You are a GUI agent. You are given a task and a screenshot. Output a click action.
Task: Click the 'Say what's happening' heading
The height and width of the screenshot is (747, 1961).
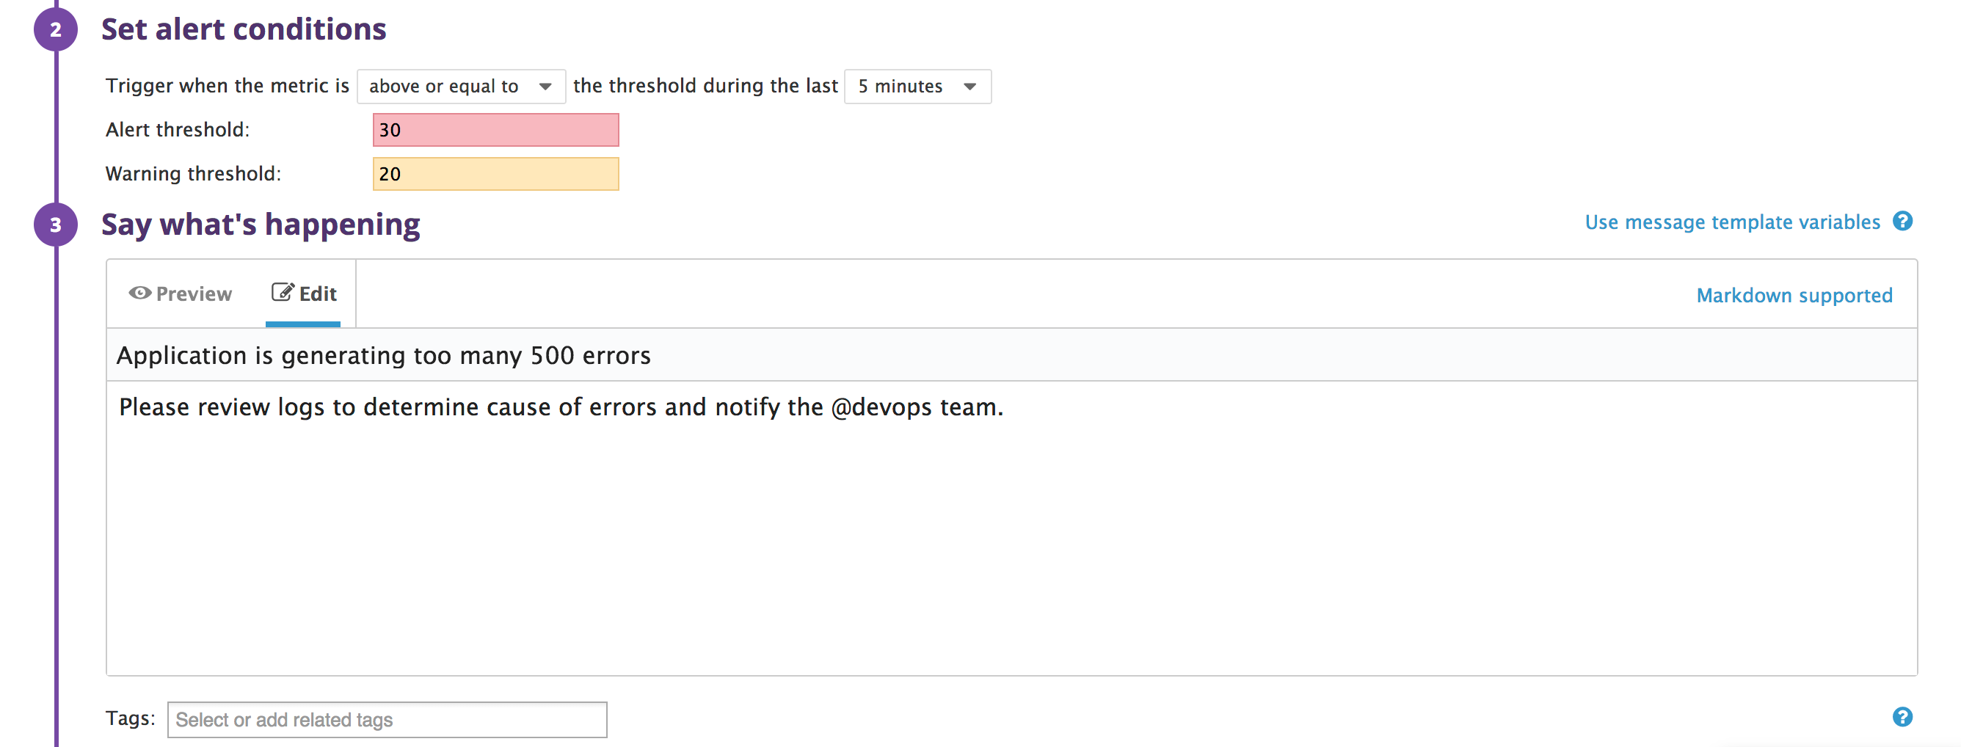[x=261, y=225]
